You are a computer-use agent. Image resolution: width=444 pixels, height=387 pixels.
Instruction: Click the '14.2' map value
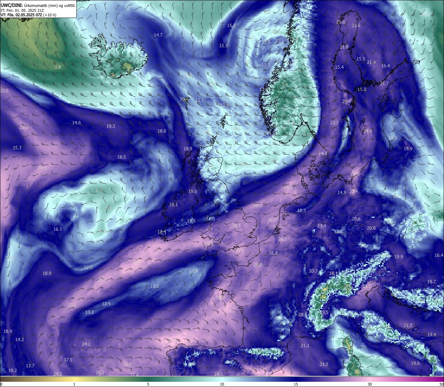[19, 340]
